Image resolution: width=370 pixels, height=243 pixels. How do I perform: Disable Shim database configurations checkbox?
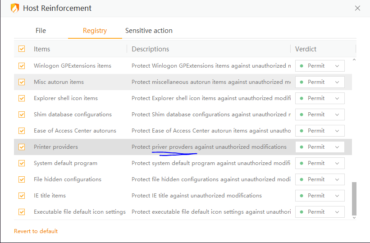[22, 115]
